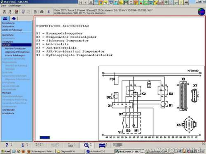Click the Windows Start button

point(6,151)
